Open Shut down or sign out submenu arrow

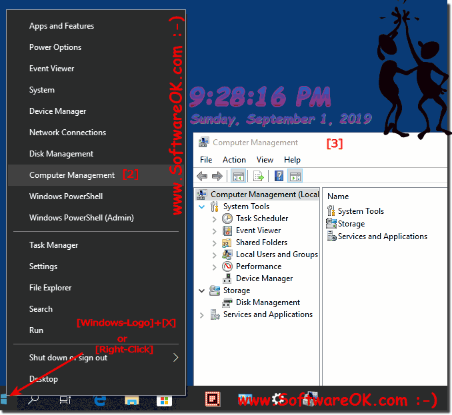pyautogui.click(x=175, y=358)
